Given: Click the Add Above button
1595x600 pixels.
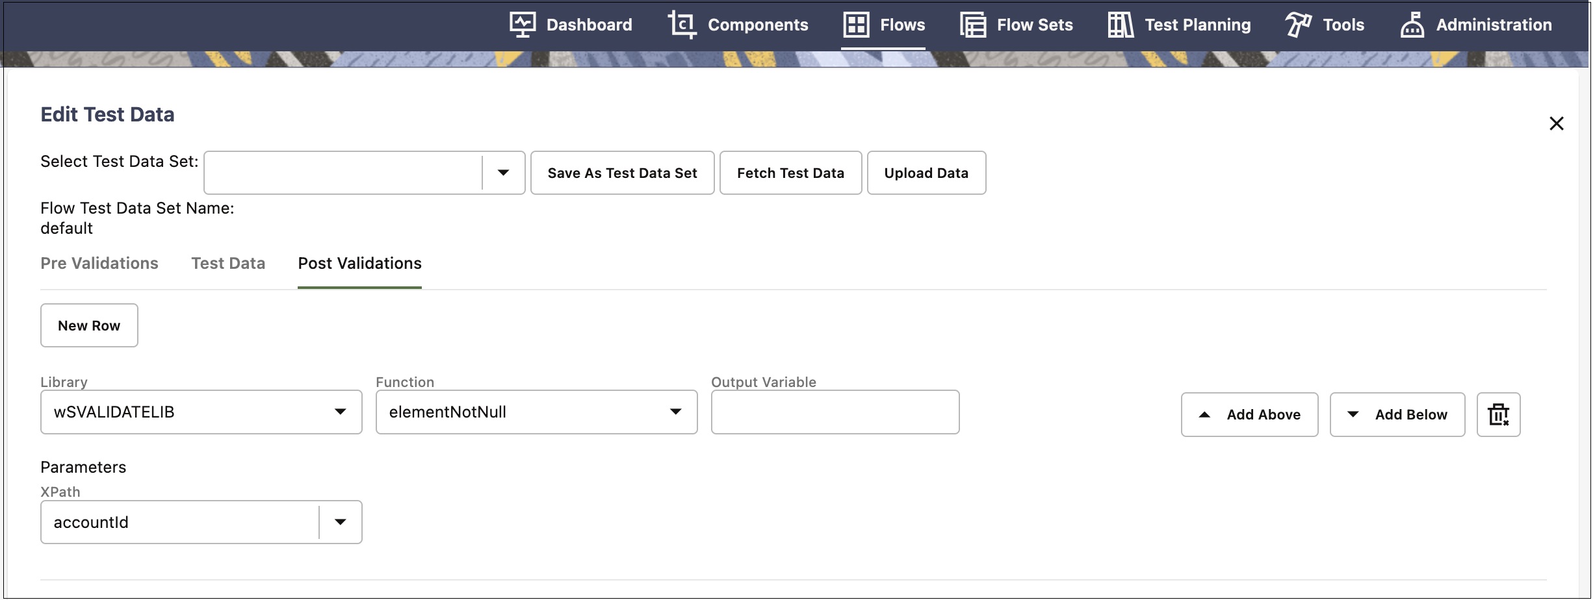Looking at the screenshot, I should [x=1250, y=415].
